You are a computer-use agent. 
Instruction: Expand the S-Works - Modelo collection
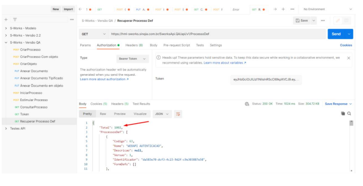tap(6, 28)
